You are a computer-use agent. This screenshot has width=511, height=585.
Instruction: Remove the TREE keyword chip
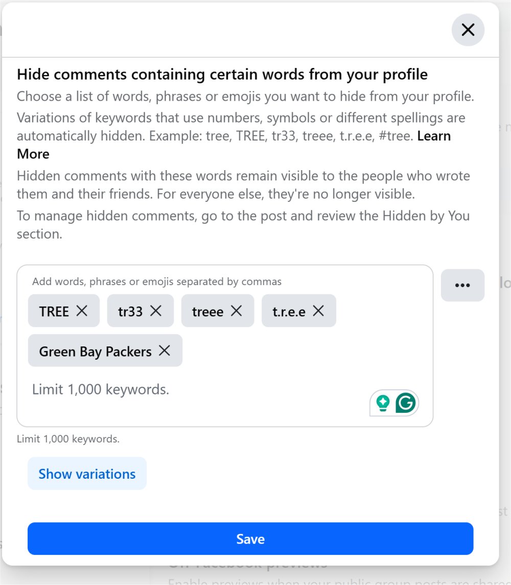pos(82,311)
